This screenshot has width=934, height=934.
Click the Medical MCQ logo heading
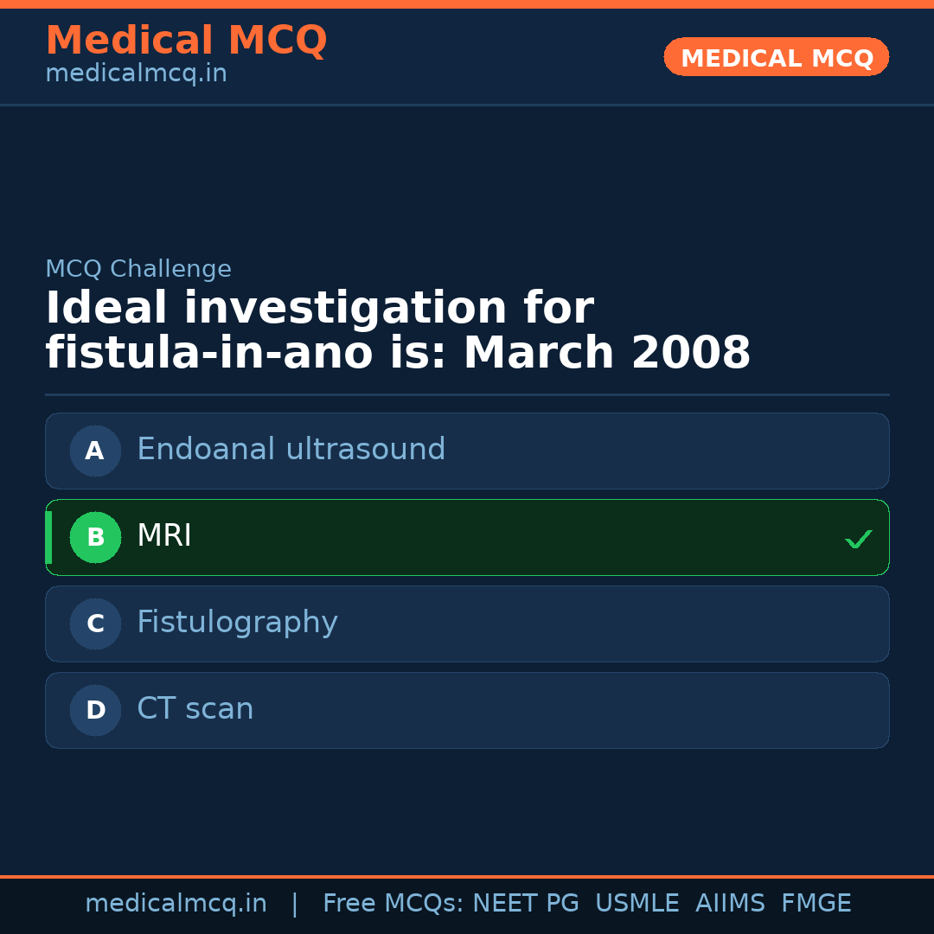(x=186, y=40)
